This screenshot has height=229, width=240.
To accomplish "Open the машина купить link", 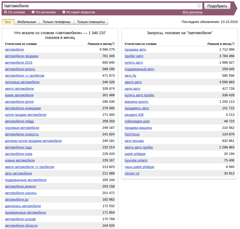I will [137, 101].
